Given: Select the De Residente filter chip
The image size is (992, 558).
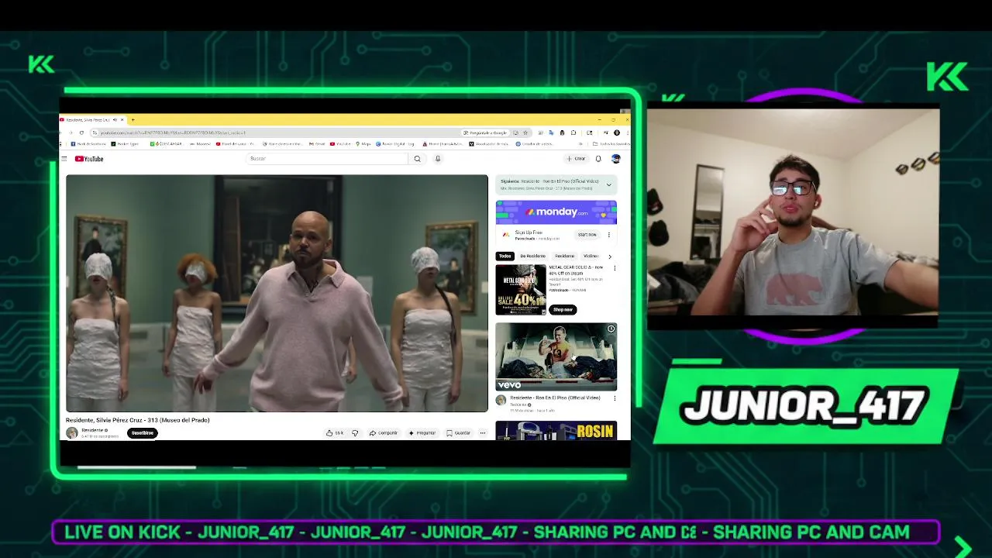Looking at the screenshot, I should 533,256.
